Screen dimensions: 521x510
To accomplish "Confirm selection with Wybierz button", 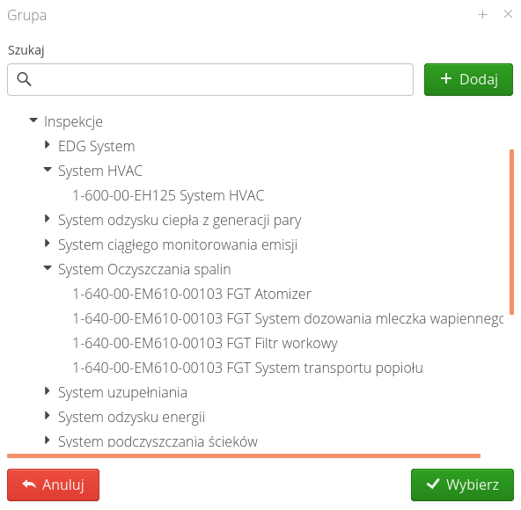I will point(462,484).
